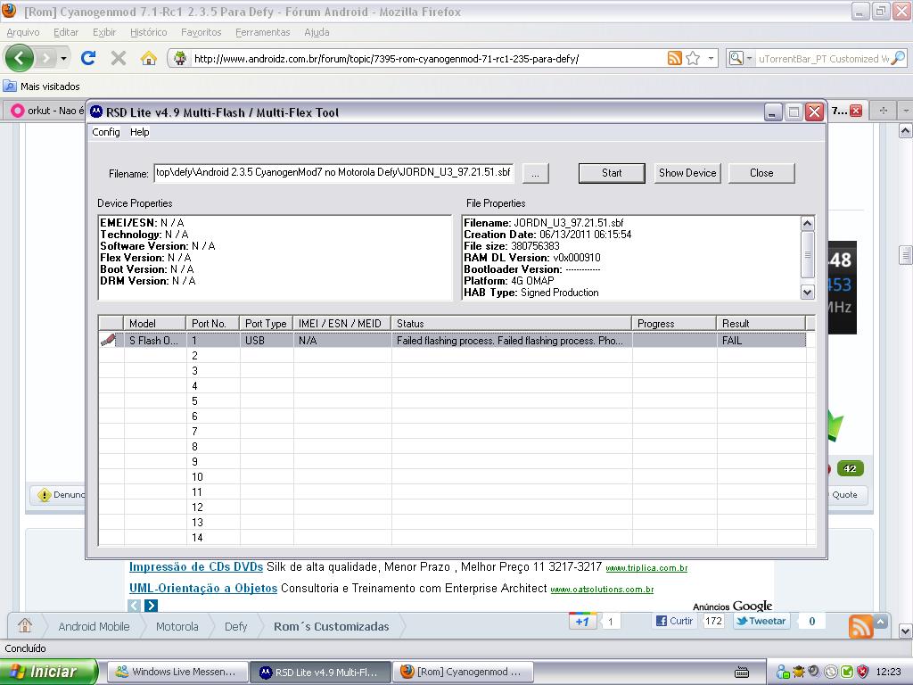The height and width of the screenshot is (685, 913).
Task: Click the Port No. column header
Action: (213, 323)
